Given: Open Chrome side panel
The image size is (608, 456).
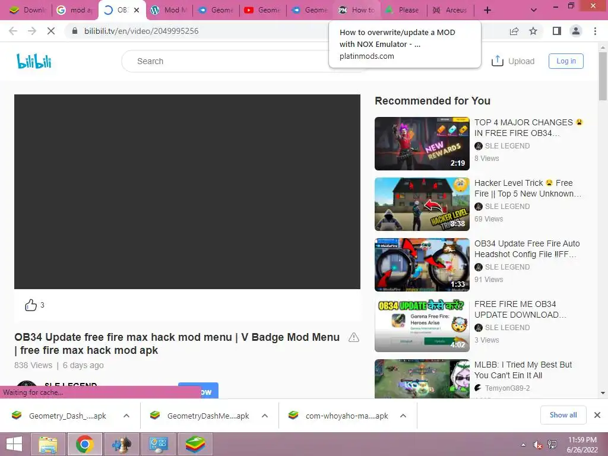Looking at the screenshot, I should tap(557, 31).
